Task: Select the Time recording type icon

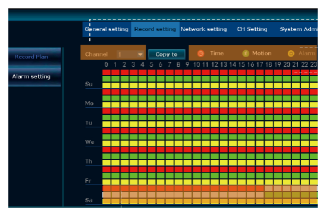Action: tap(200, 54)
